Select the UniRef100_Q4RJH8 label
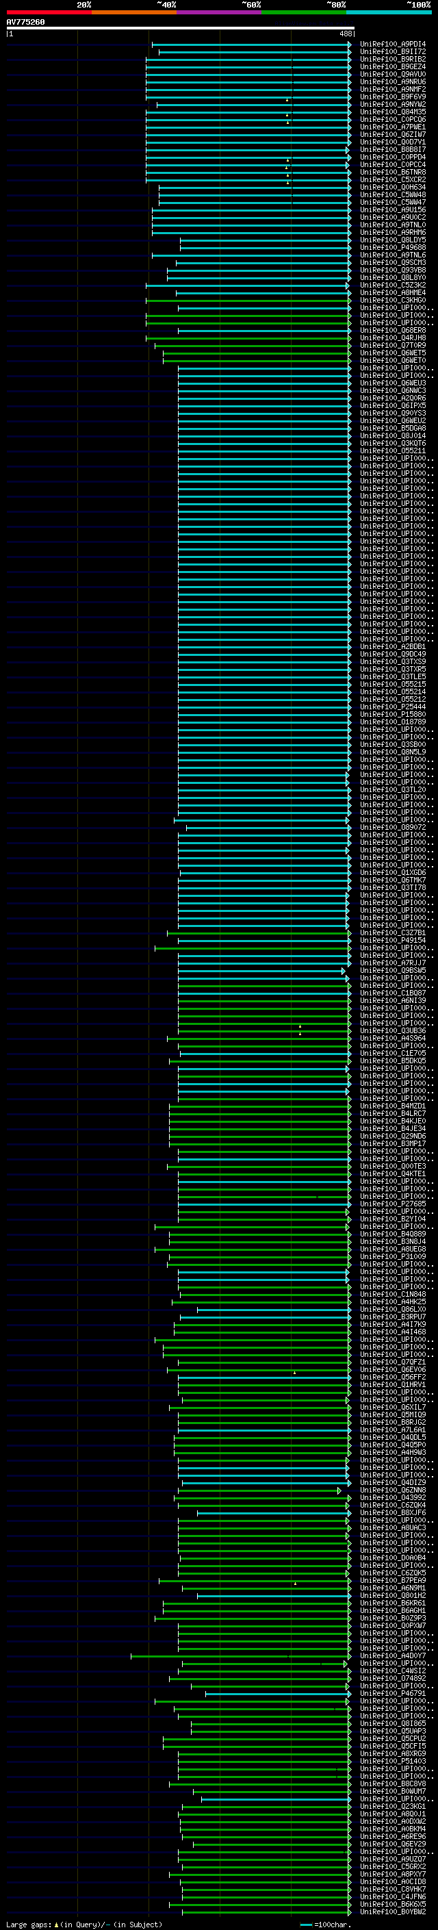The height and width of the screenshot is (1930, 438). click(x=392, y=338)
